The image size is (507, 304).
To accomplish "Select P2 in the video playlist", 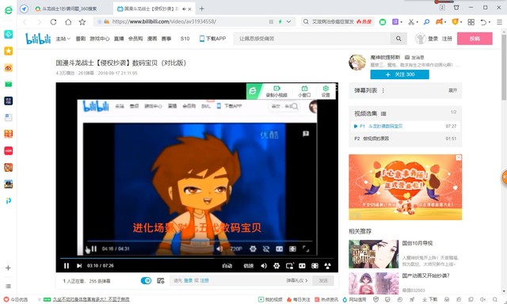I will [405, 139].
